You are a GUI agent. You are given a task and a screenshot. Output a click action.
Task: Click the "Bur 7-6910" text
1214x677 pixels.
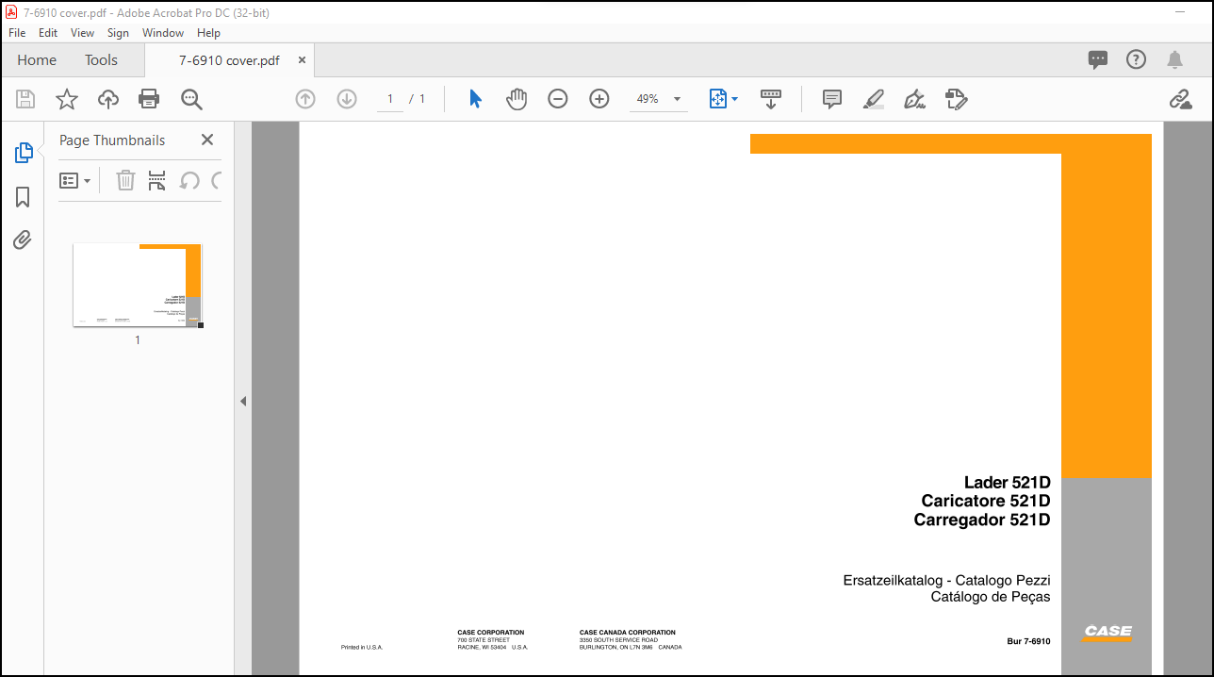point(1028,641)
